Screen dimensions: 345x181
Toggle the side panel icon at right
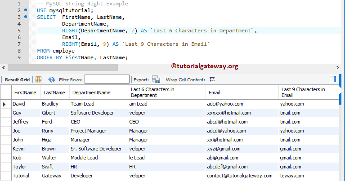click(333, 79)
